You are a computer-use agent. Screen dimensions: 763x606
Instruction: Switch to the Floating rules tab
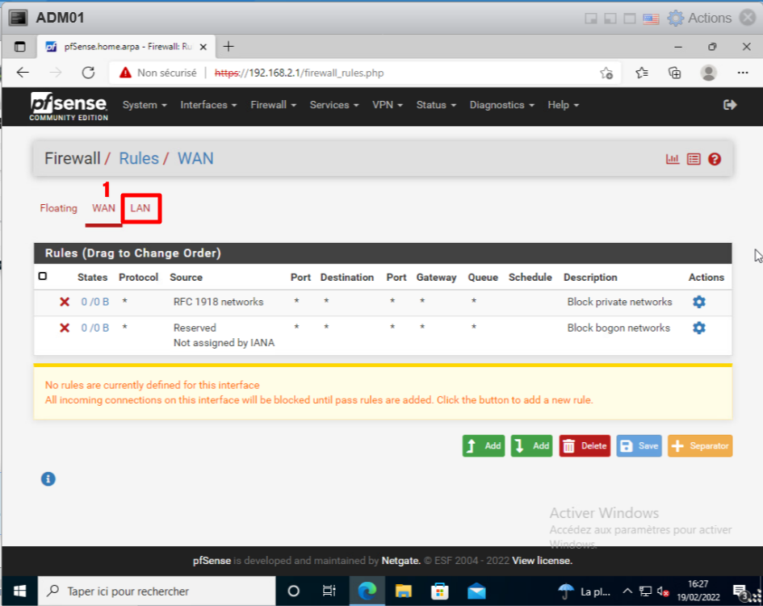point(59,208)
